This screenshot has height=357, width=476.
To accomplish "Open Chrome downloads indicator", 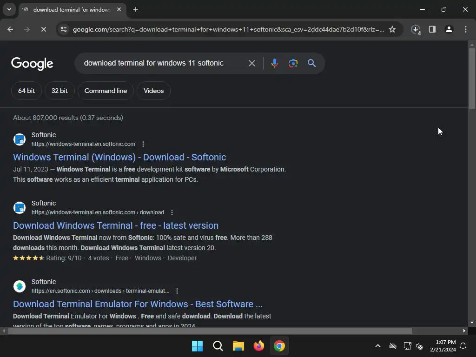I will (416, 29).
